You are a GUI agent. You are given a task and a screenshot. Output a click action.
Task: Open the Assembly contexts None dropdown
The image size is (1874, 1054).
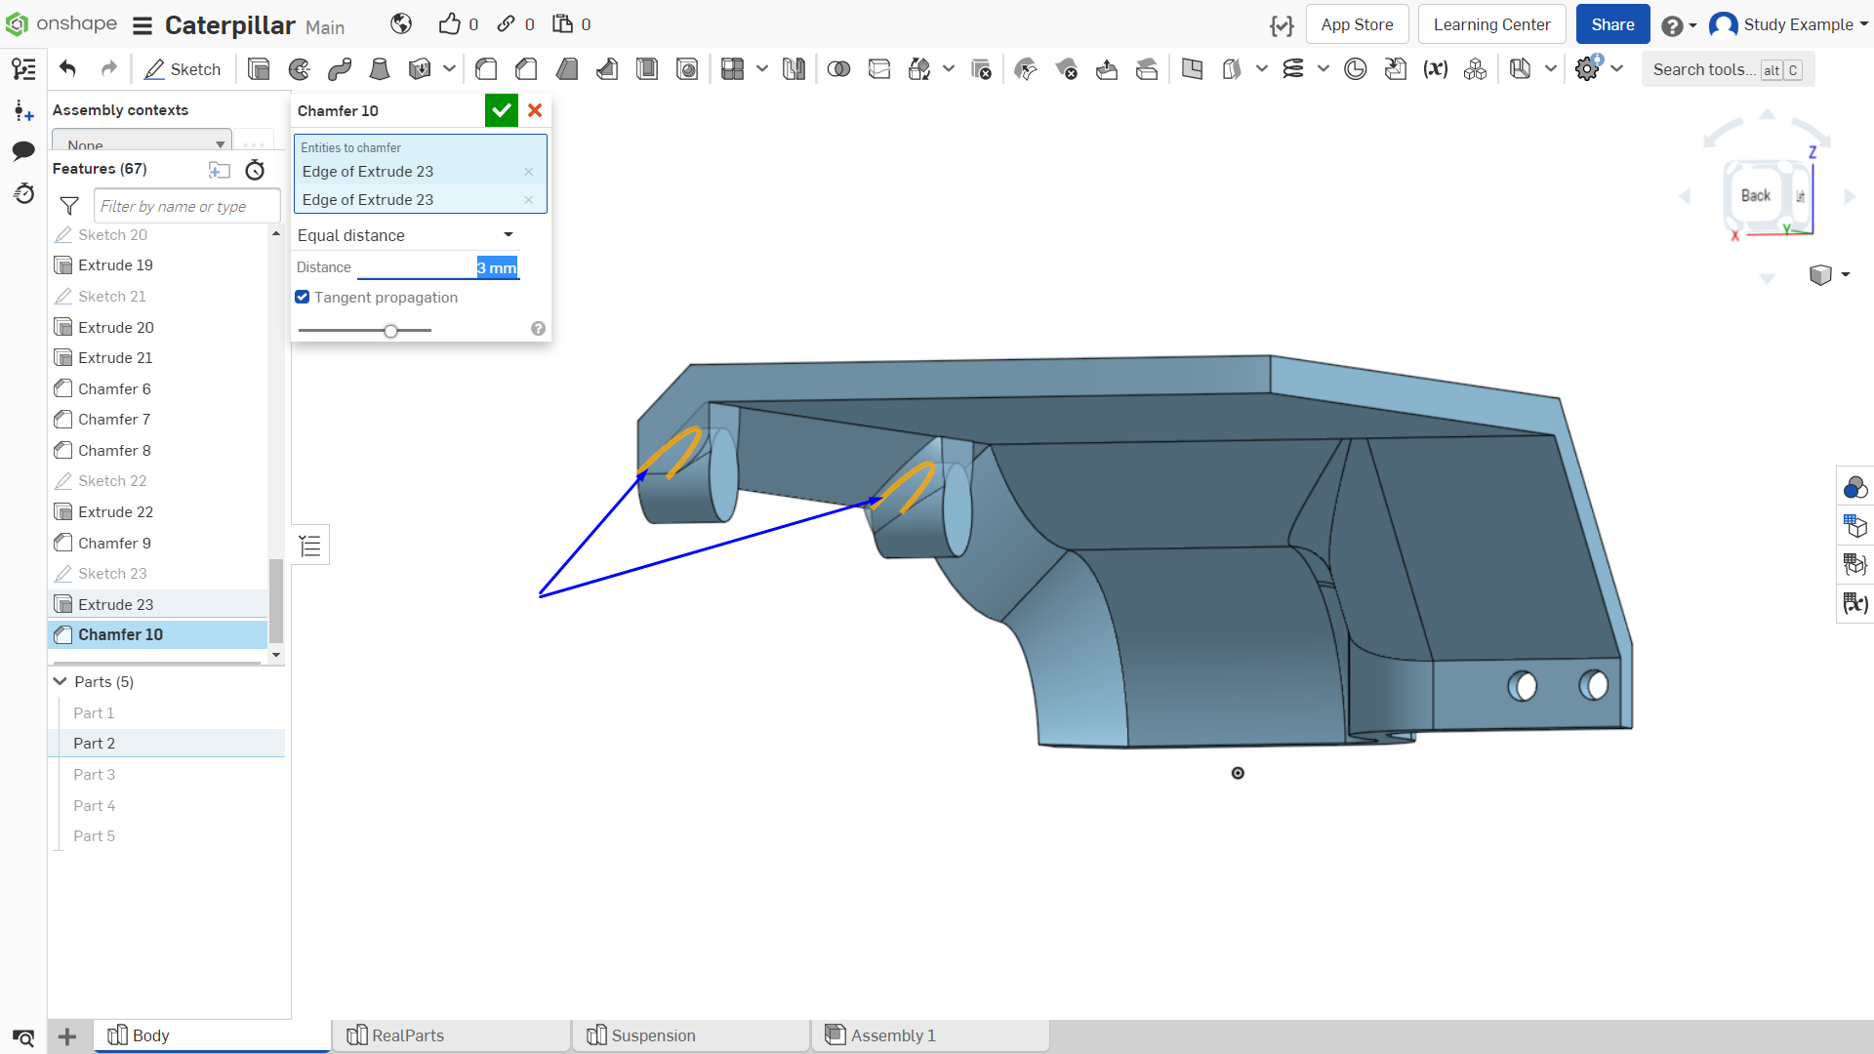coord(143,142)
